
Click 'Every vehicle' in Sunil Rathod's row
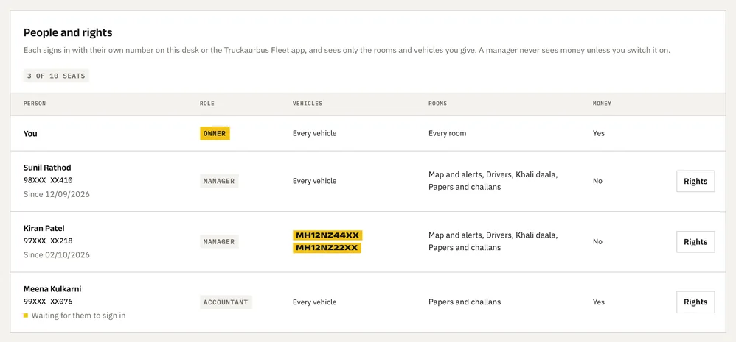click(x=314, y=181)
